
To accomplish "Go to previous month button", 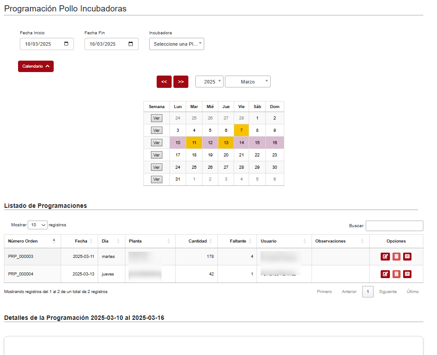I will pos(164,82).
